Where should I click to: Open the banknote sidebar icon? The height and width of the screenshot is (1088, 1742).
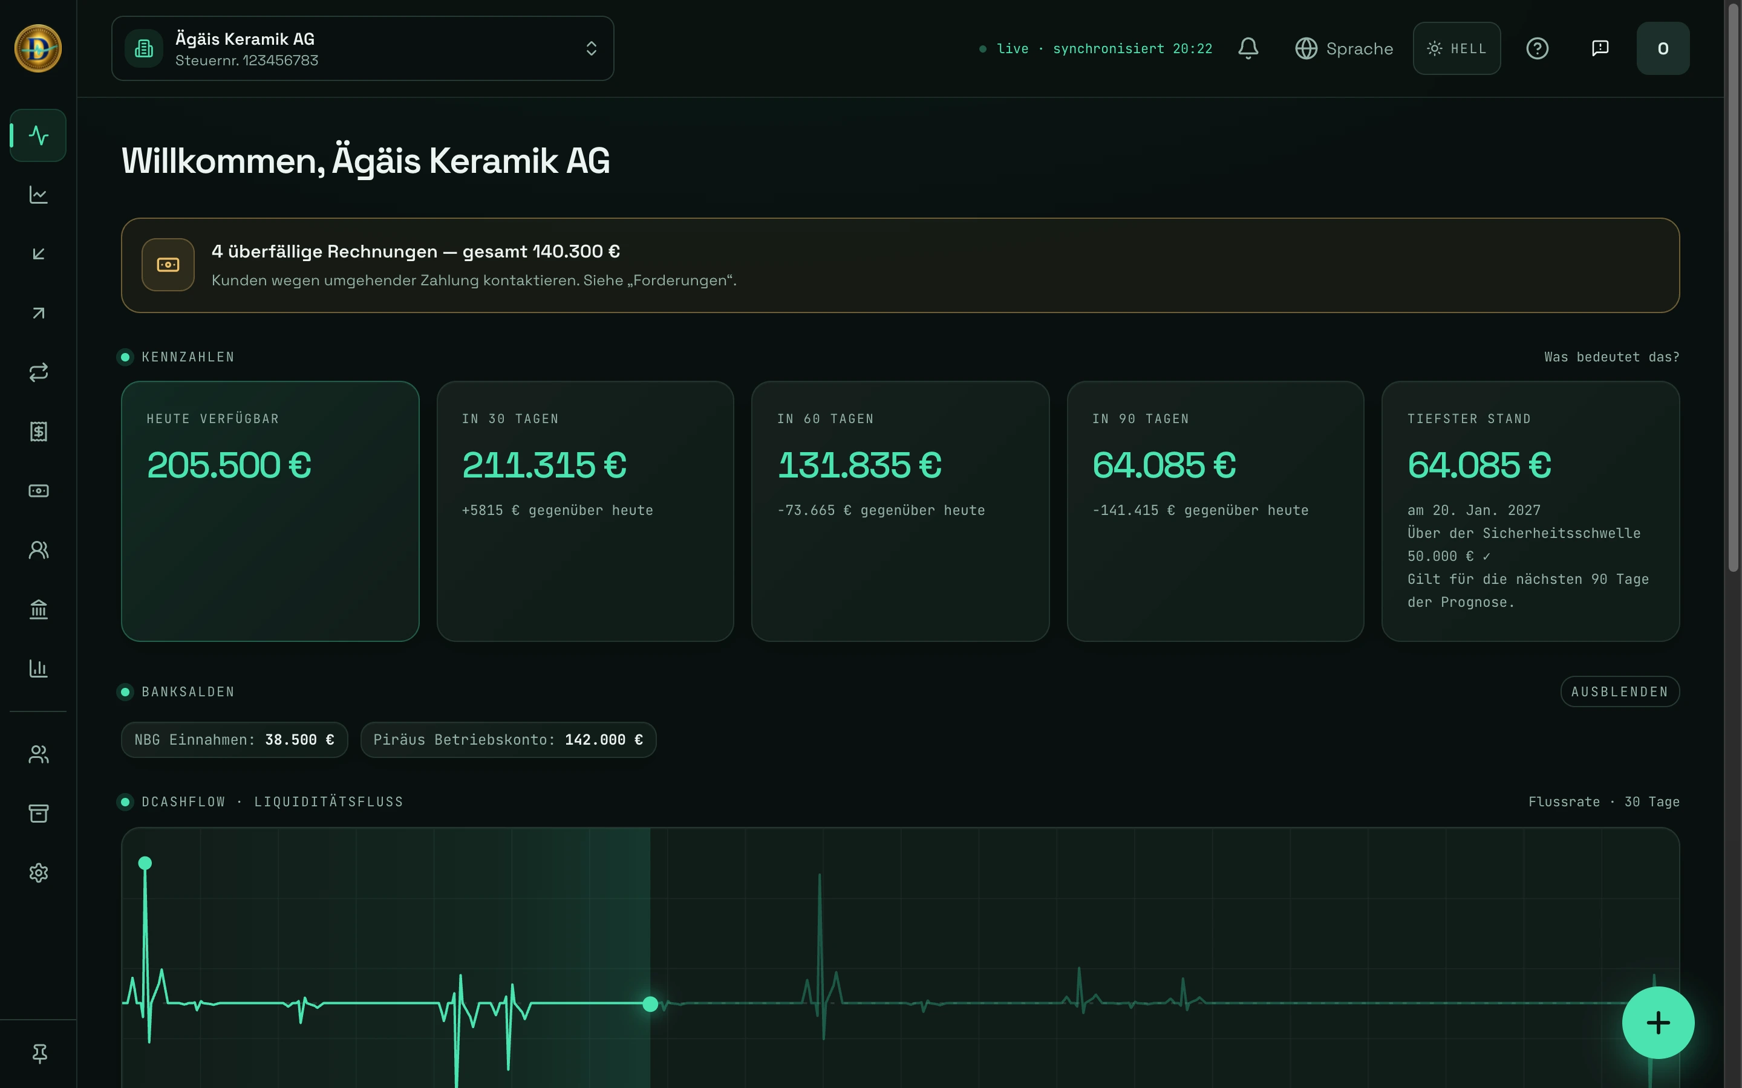(x=38, y=491)
